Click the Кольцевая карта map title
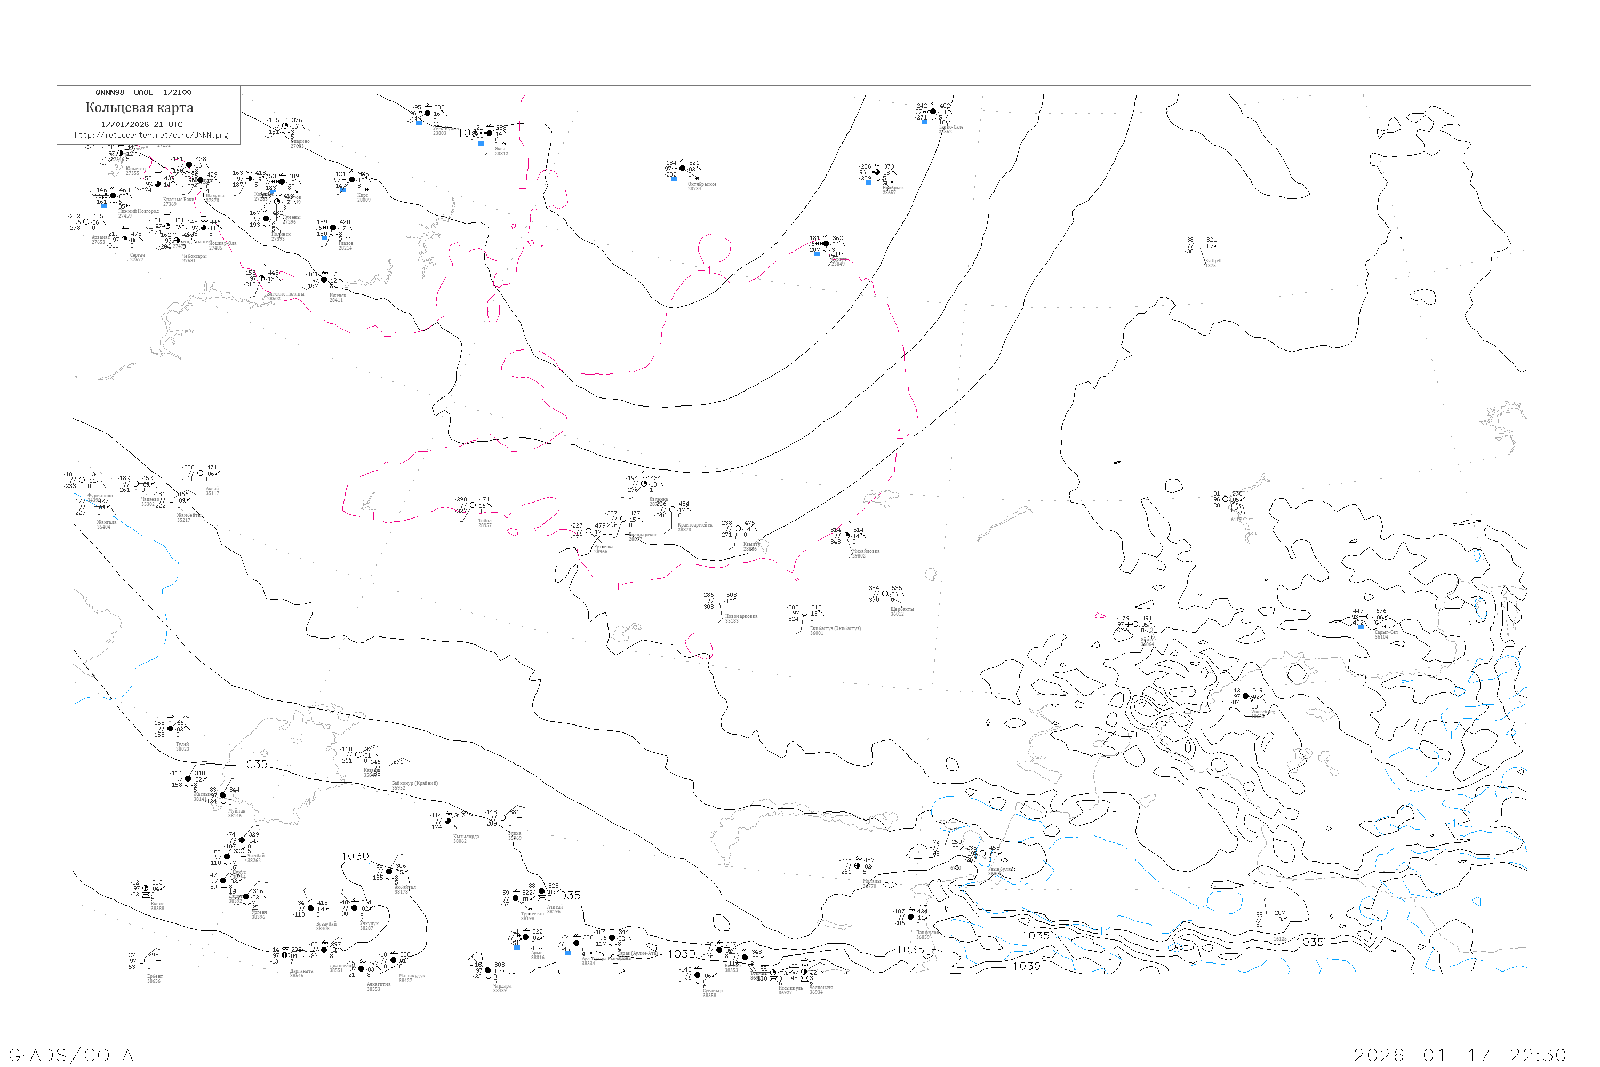1600x1067 pixels. coord(139,108)
